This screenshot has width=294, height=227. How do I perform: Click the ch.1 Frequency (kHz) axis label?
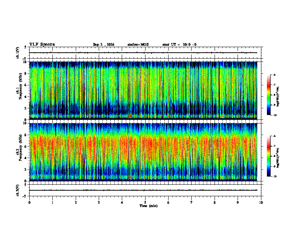[19, 91]
